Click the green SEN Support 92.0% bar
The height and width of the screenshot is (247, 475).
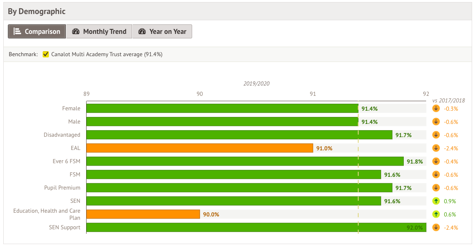click(x=256, y=228)
